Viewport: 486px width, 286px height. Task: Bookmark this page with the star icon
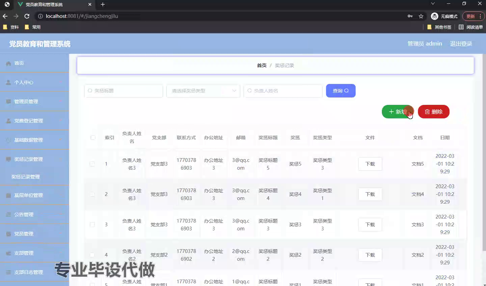coord(421,16)
